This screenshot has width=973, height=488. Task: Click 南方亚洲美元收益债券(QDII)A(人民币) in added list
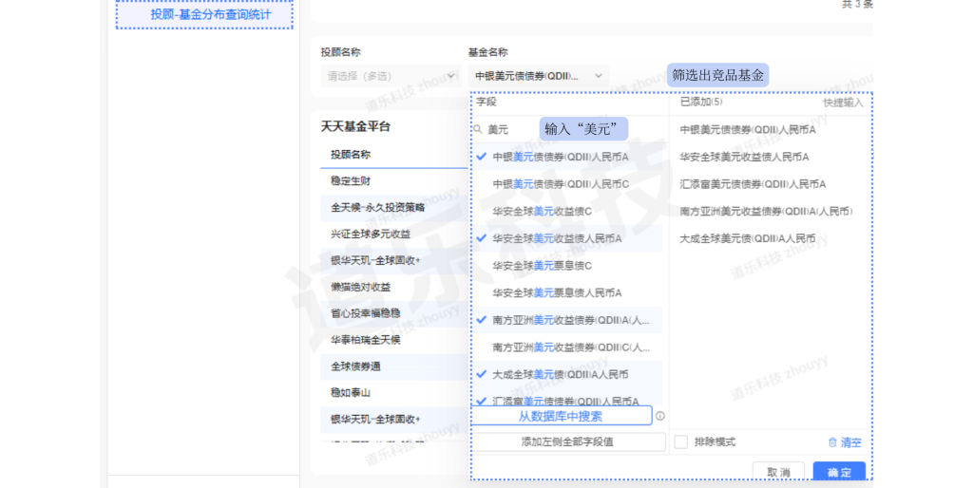click(766, 211)
